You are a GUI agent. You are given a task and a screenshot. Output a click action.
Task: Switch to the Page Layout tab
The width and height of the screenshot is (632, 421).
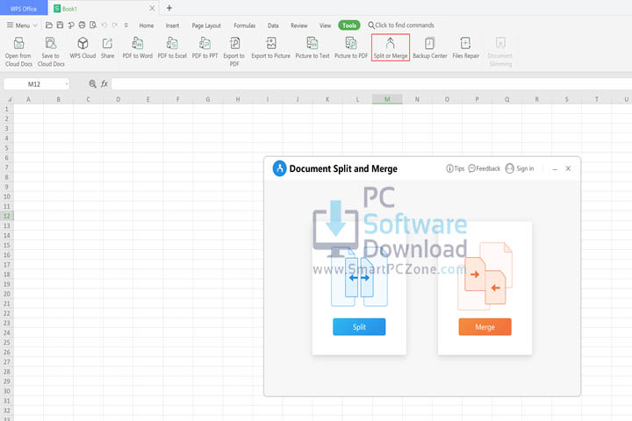(206, 25)
